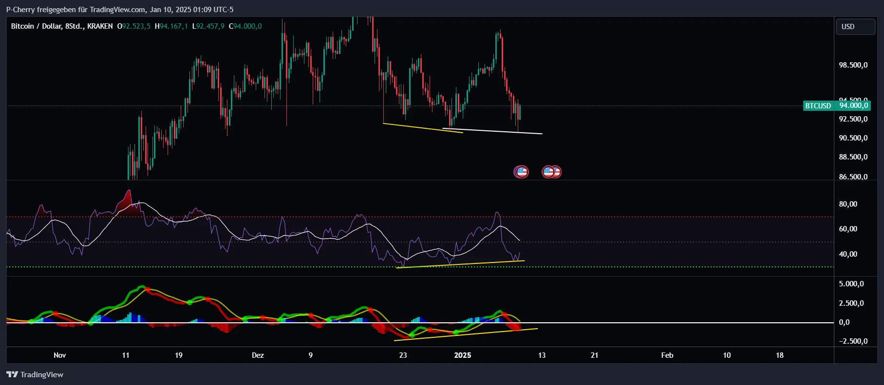The height and width of the screenshot is (385, 884).
Task: Click the 88.500,0 price axis label
Action: 853,157
